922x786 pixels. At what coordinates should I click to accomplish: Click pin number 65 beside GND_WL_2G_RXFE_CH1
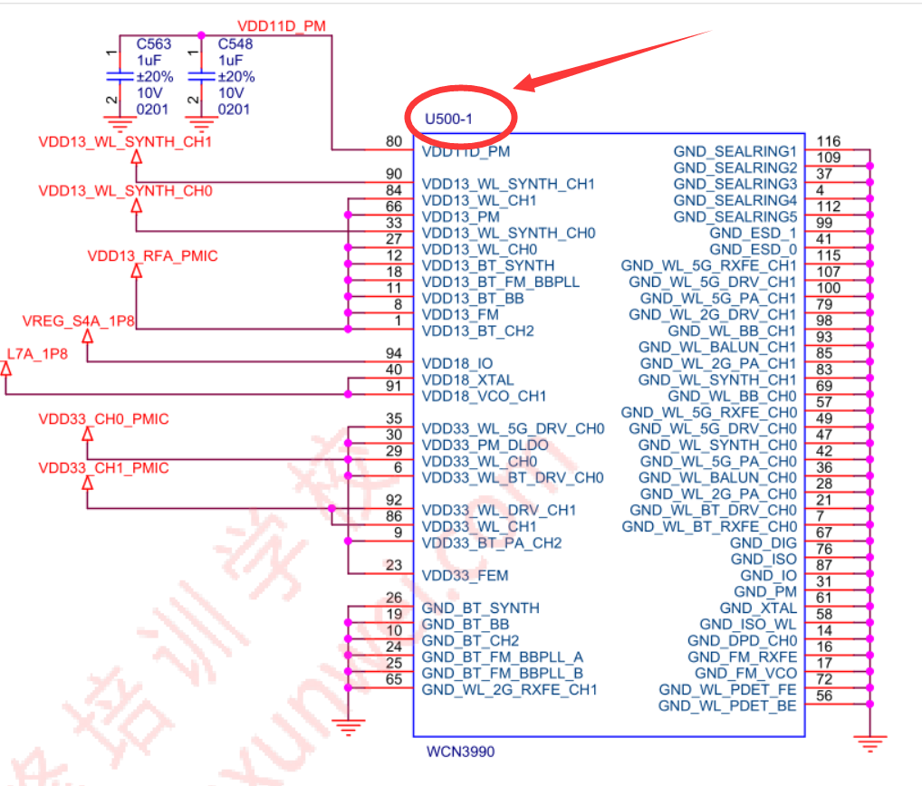(394, 679)
